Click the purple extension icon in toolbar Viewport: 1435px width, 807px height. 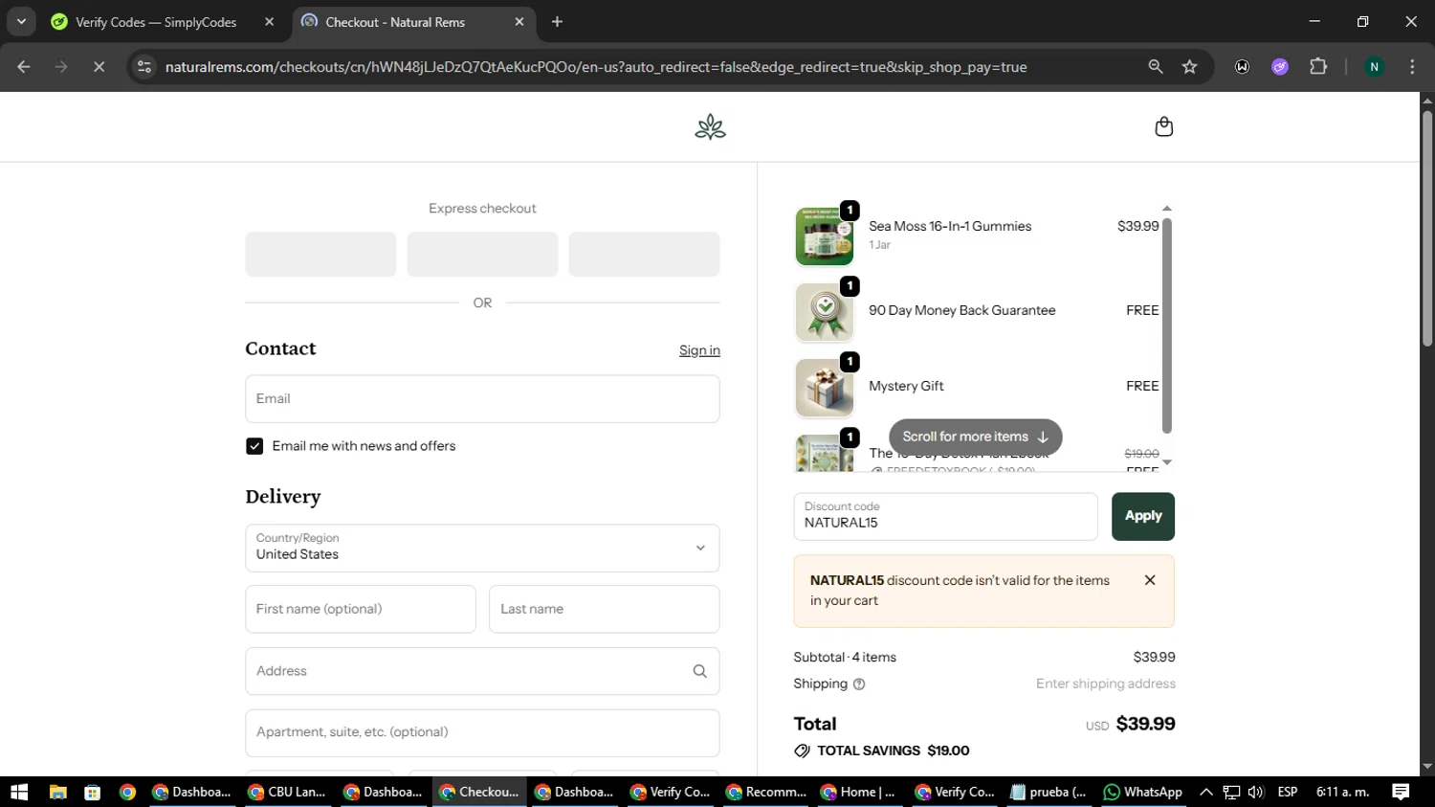[1280, 67]
